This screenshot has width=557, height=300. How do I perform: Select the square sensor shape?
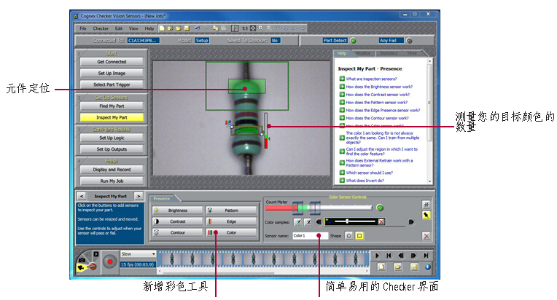359,236
